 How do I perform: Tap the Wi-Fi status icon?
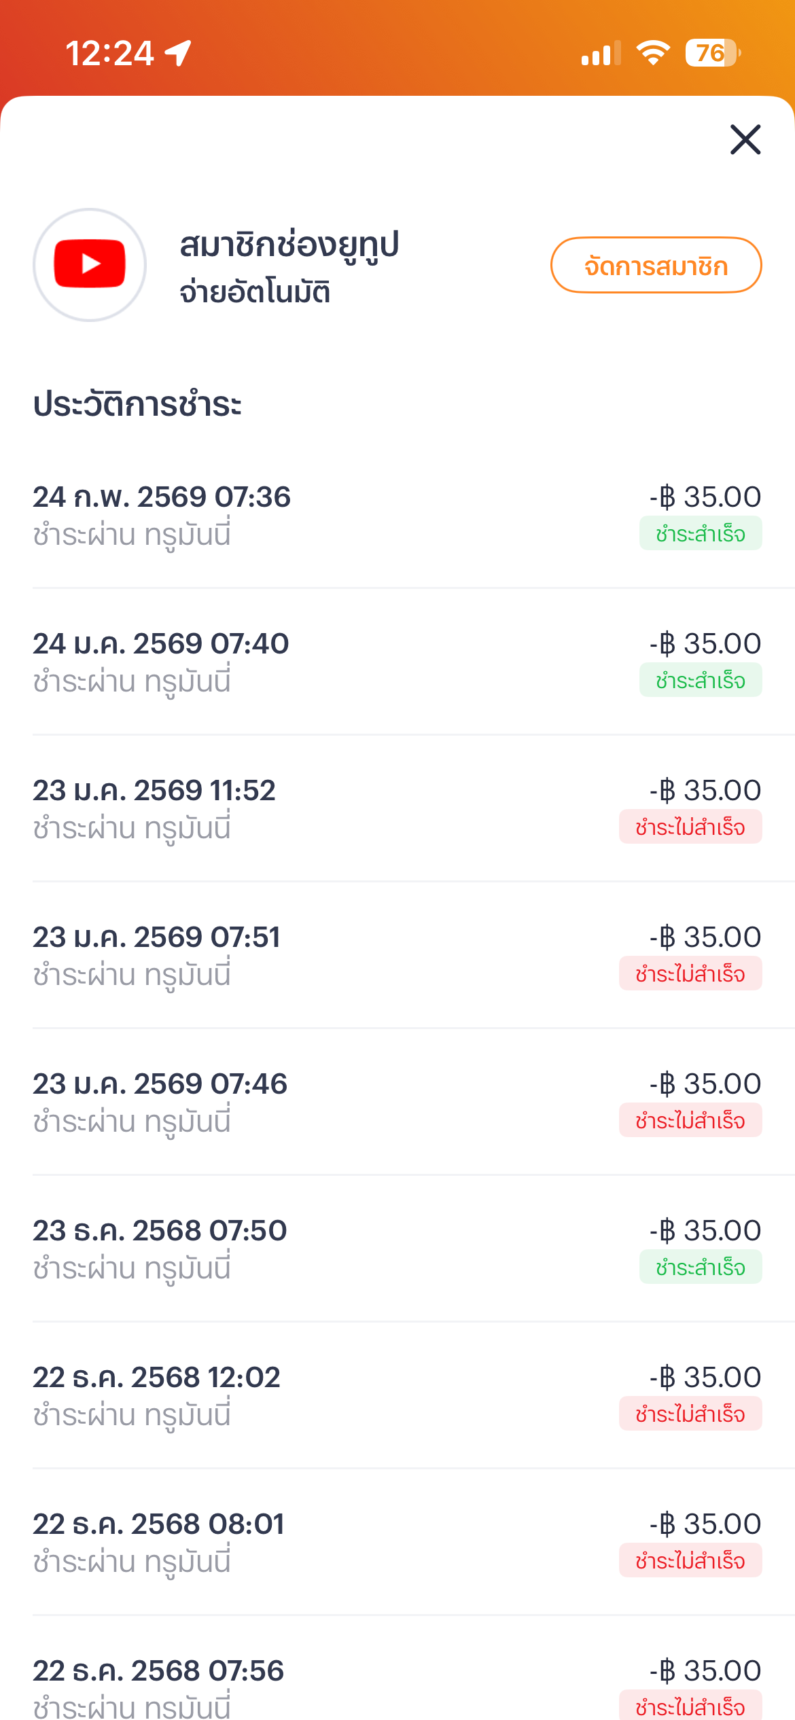[x=653, y=53]
